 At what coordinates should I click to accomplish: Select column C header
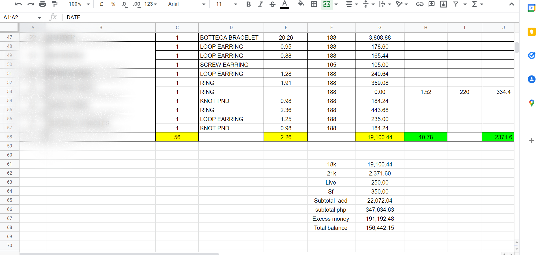coord(177,27)
